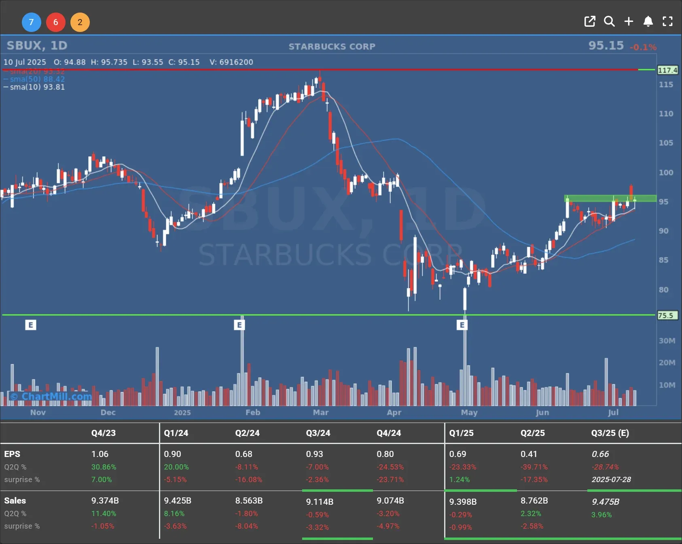Click Sales value 9.425B
The width and height of the screenshot is (682, 544).
tap(178, 500)
